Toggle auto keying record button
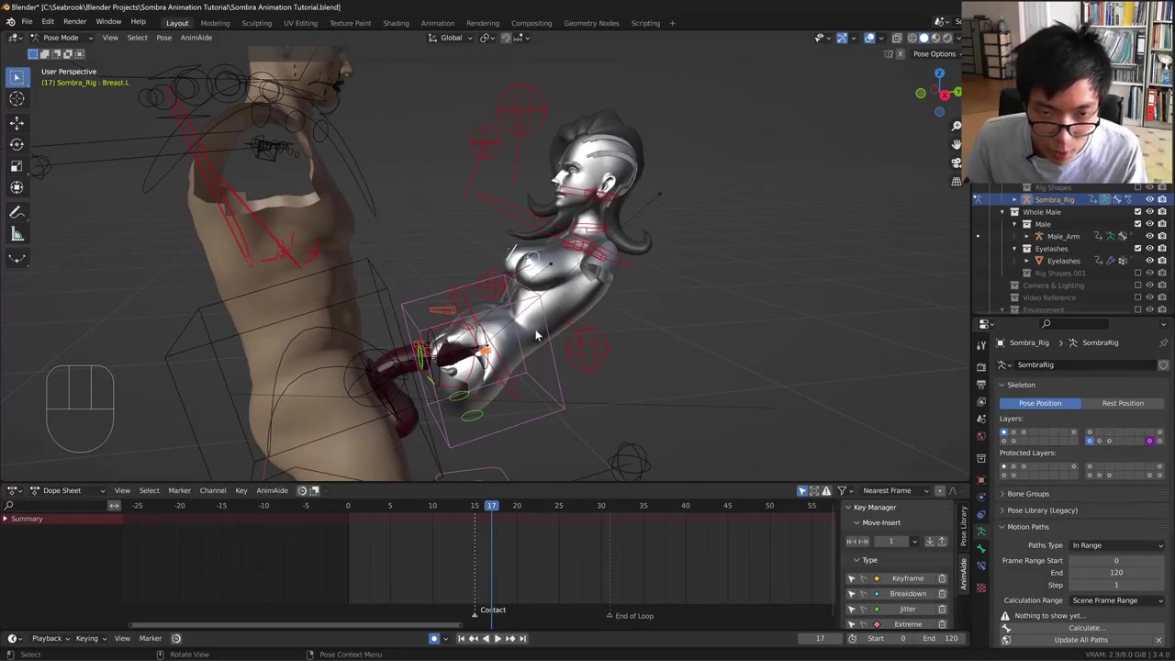Viewport: 1175px width, 661px height. click(434, 638)
